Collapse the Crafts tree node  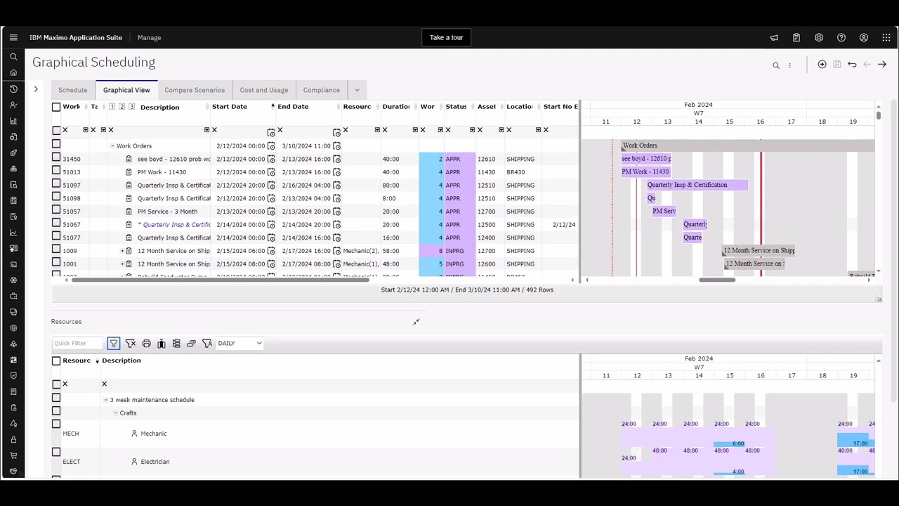click(115, 413)
